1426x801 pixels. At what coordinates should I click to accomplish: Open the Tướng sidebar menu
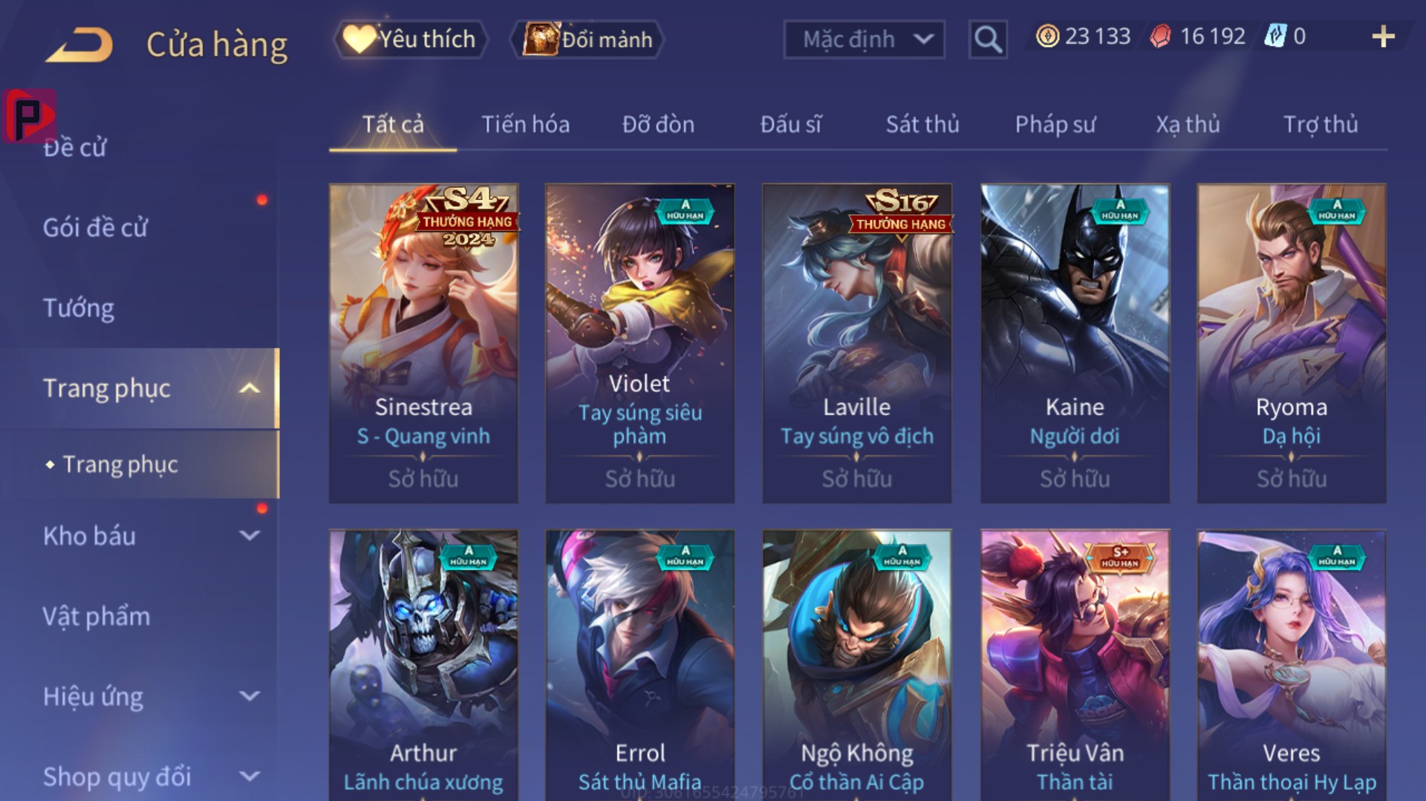tap(79, 308)
